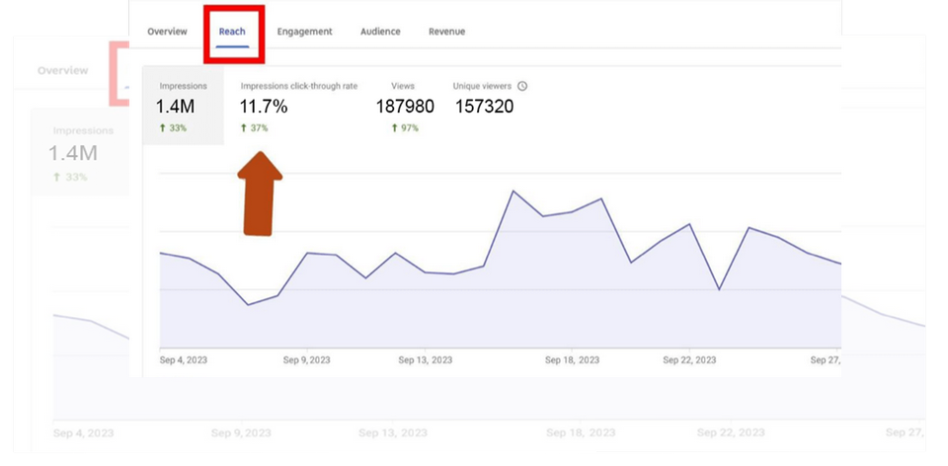Screen dimensions: 948x466
Task: Go to the Audience tab
Action: [x=380, y=32]
